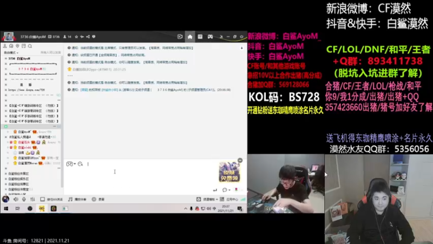
Task: Click the power/exit channel icon
Action: pos(241,36)
